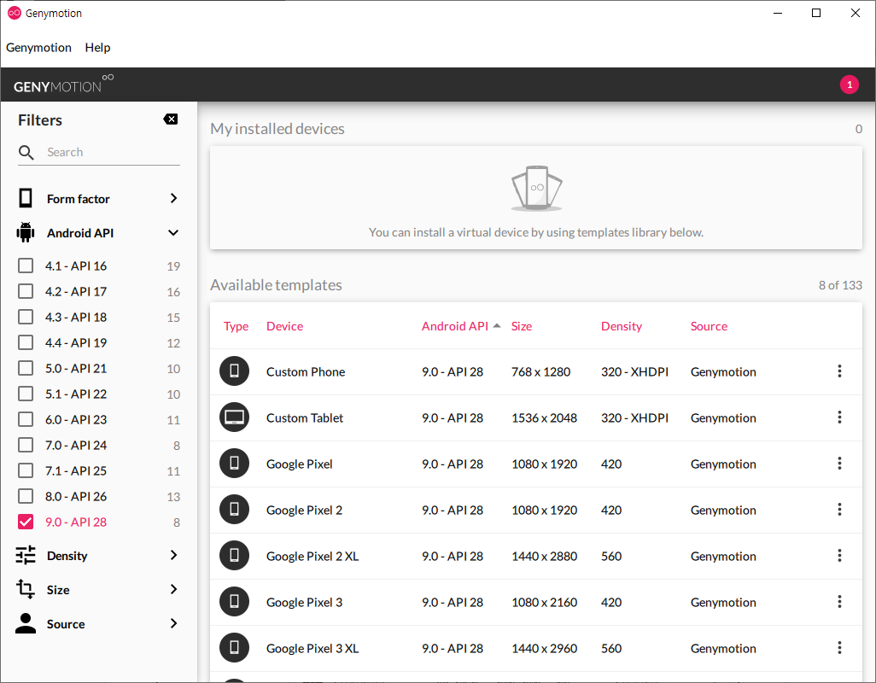Sort templates by Type column
This screenshot has height=683, width=876.
coord(236,326)
